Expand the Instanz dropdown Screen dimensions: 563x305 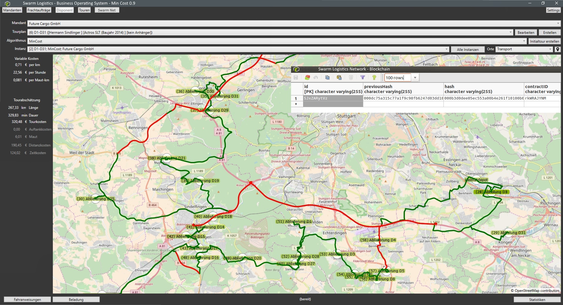tap(446, 49)
